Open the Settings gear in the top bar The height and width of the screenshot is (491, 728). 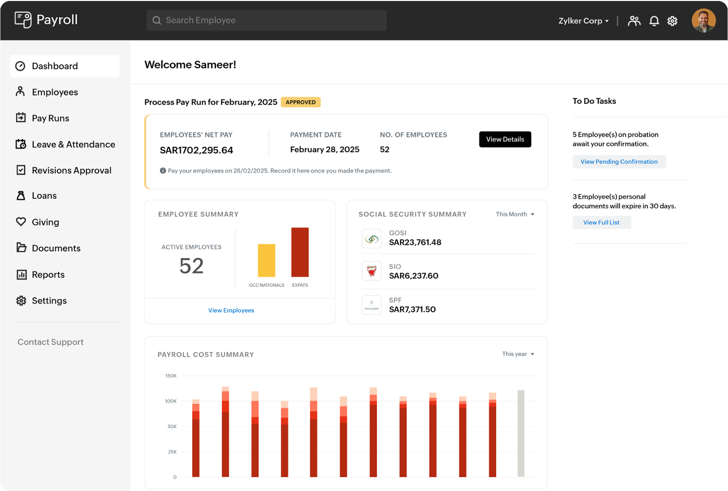click(x=672, y=20)
